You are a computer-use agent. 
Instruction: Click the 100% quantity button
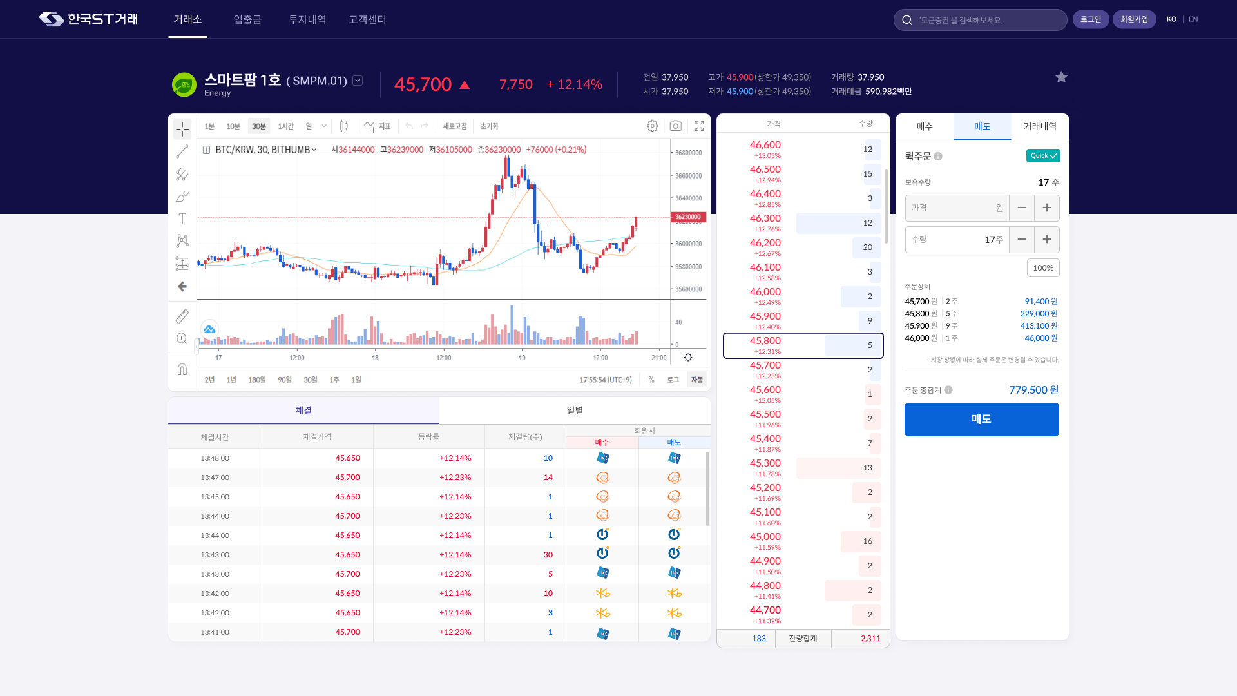click(x=1042, y=268)
